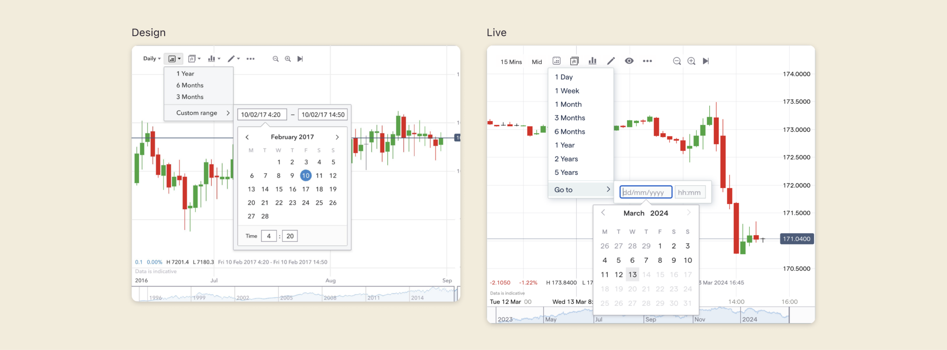Select the 1 Day range

tap(581, 77)
